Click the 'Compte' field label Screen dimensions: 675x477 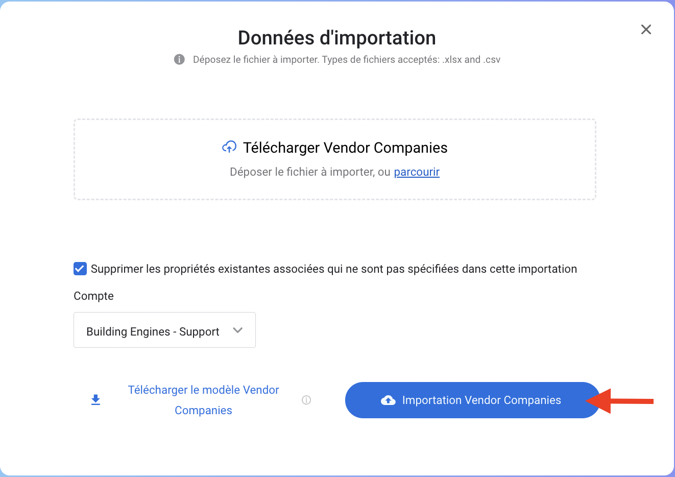click(93, 296)
